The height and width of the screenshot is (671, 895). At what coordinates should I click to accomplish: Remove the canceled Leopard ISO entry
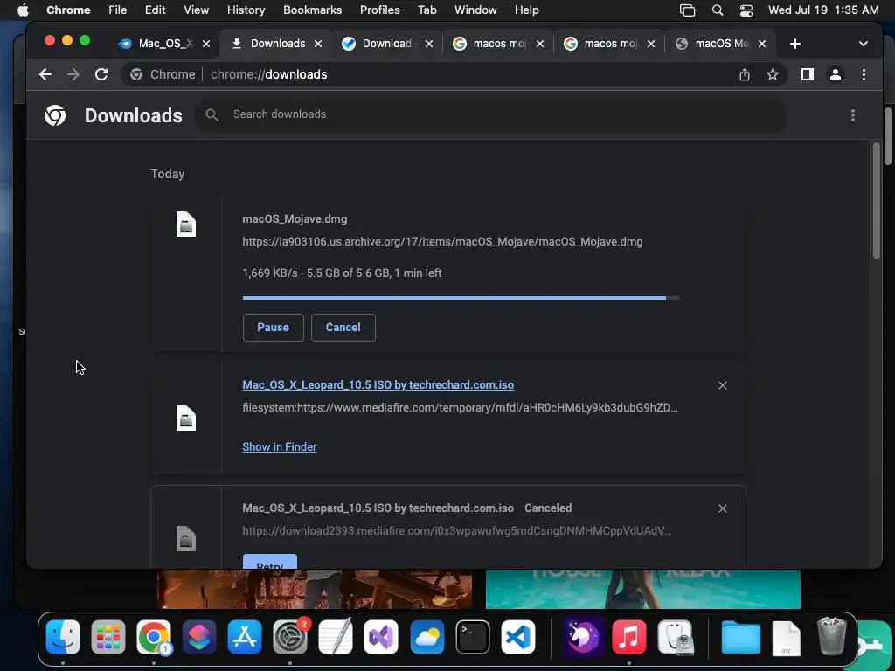click(723, 508)
